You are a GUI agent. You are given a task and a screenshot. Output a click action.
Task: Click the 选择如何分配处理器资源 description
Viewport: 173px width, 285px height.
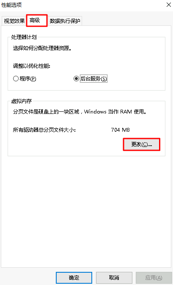click(42, 48)
